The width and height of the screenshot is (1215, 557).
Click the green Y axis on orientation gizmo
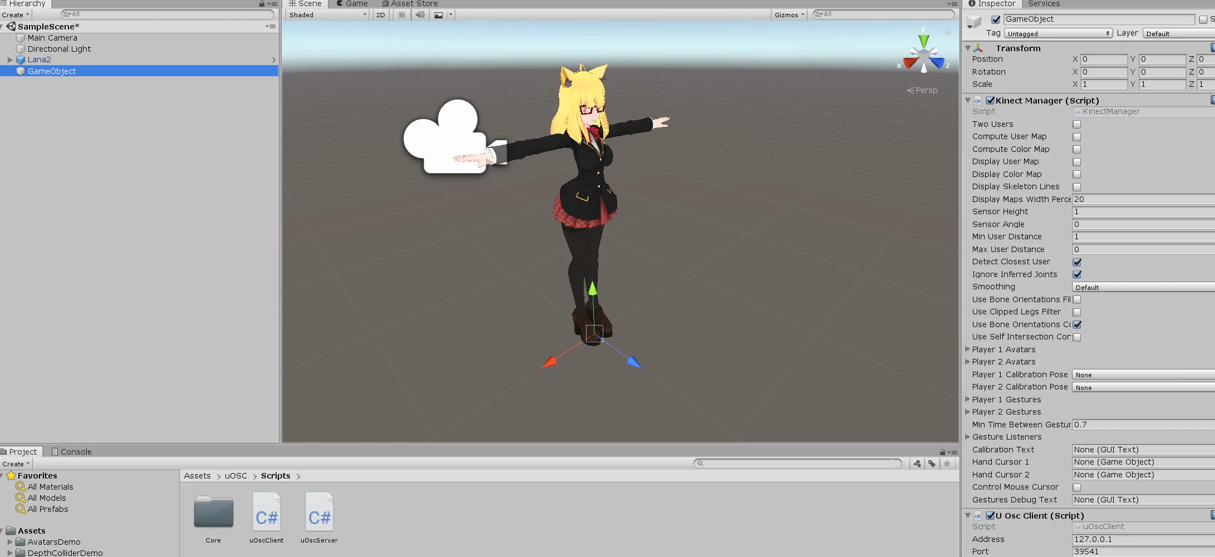(x=924, y=40)
